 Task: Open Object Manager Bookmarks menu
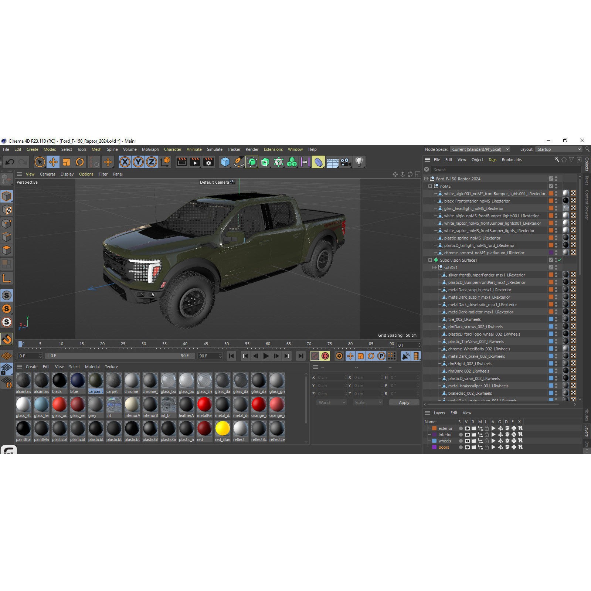click(x=512, y=160)
